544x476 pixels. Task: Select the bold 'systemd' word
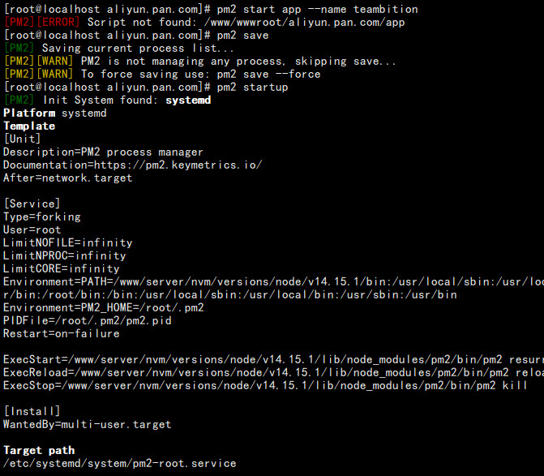point(188,101)
